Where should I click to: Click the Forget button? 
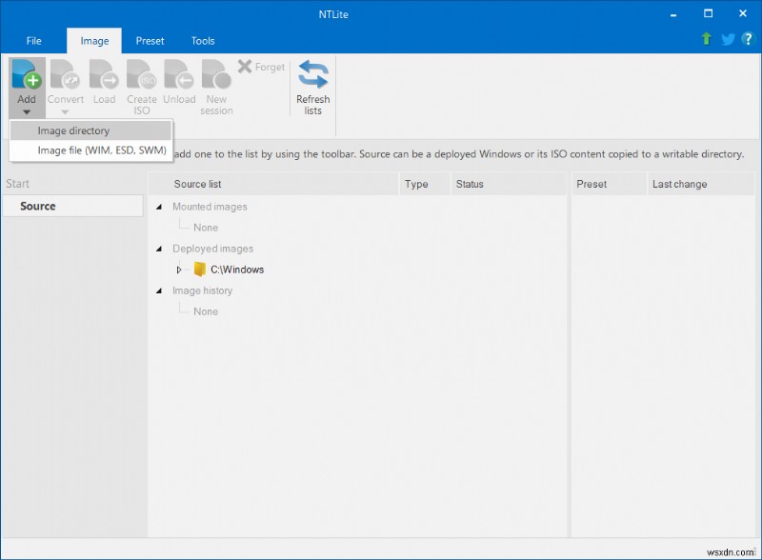263,67
